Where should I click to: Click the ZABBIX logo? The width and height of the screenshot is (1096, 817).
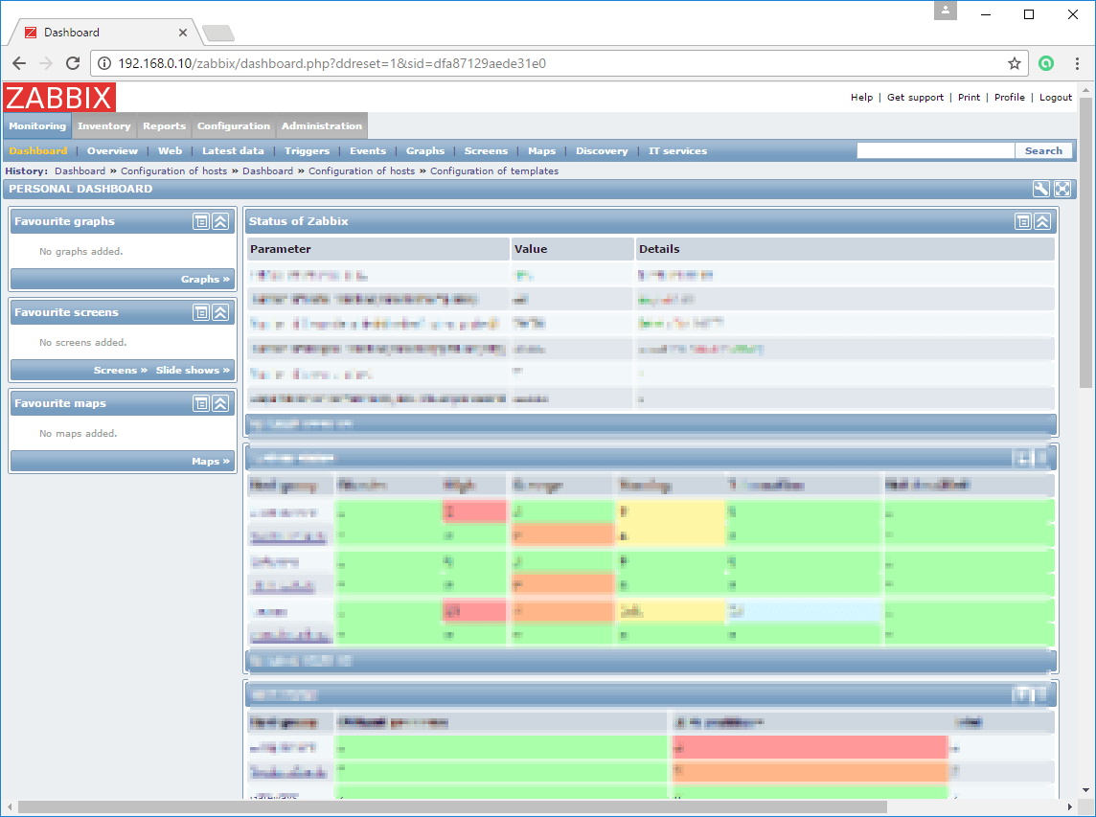click(59, 97)
